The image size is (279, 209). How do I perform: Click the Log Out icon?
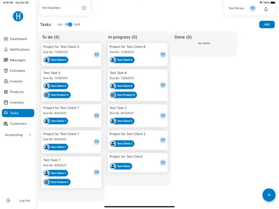[x=8, y=200]
